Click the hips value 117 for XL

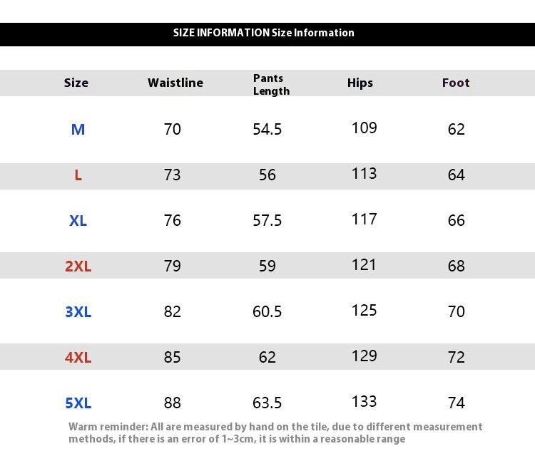(364, 219)
